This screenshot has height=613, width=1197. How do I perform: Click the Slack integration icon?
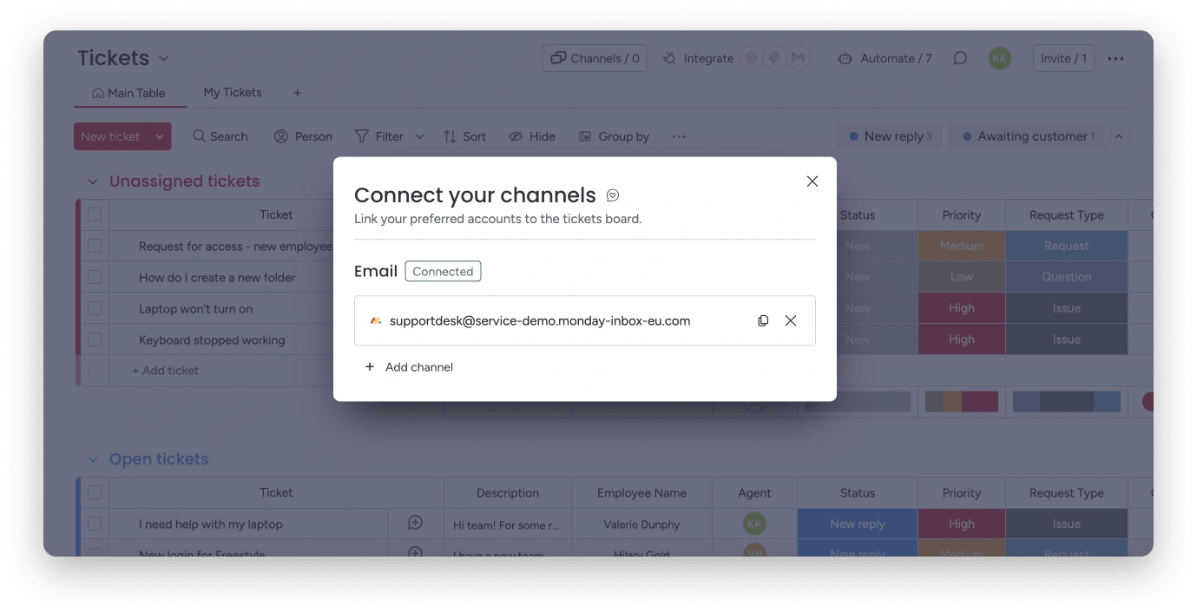(774, 58)
